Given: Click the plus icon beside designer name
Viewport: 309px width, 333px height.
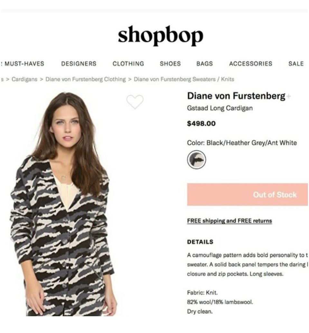Looking at the screenshot, I should pos(288,96).
